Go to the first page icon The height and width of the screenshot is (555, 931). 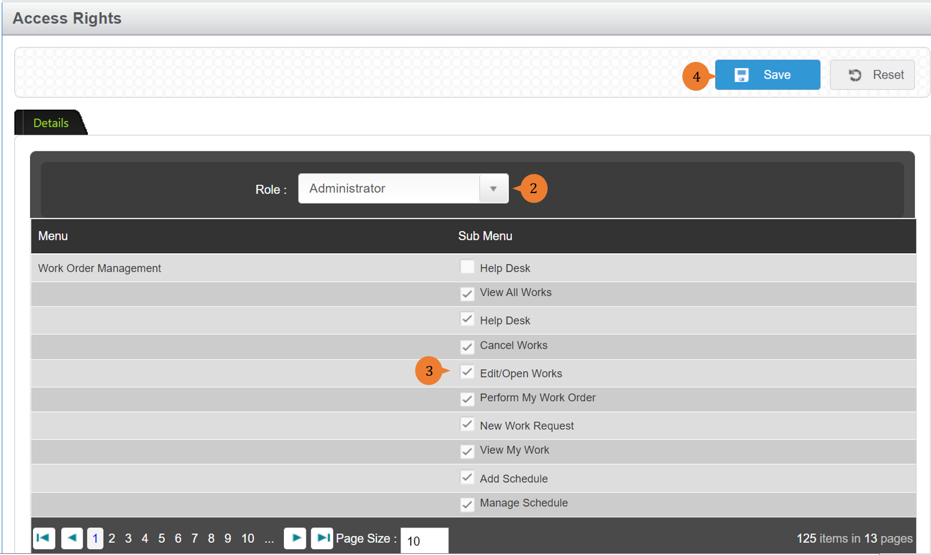pos(44,538)
